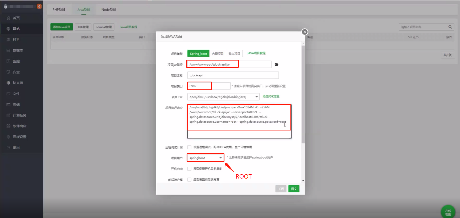Enable the 前后端分离 checkbox
Viewport: 460px width, 218px height.
coord(189,180)
